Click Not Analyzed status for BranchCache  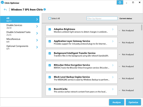[x=128, y=90]
